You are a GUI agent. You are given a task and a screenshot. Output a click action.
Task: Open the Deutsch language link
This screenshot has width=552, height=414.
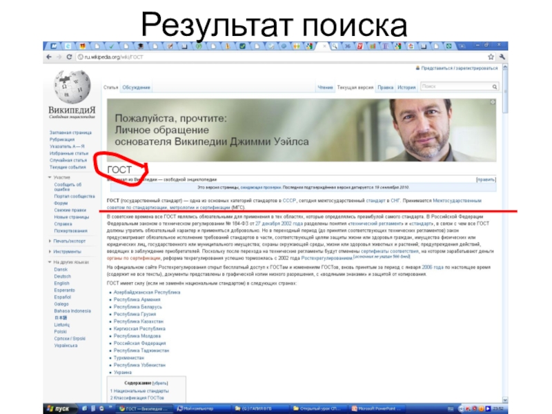pyautogui.click(x=62, y=277)
